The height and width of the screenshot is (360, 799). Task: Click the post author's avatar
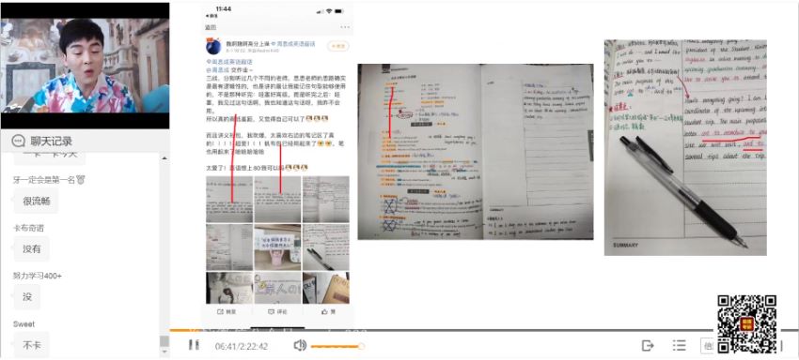click(213, 47)
